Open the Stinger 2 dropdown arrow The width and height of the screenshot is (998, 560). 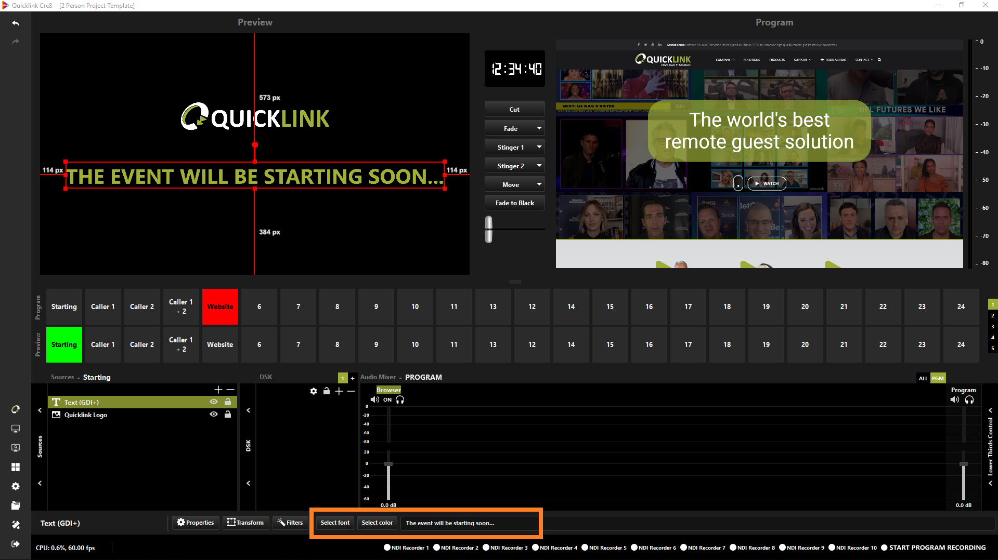click(539, 166)
